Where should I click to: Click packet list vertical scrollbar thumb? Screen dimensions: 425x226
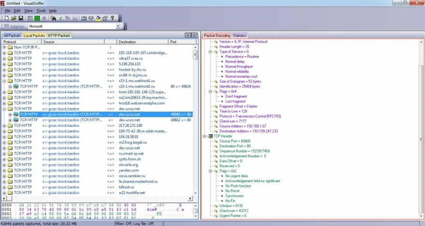click(196, 54)
